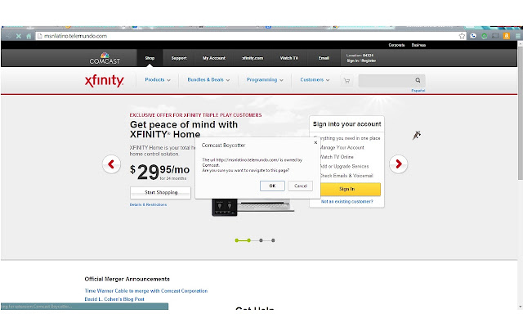Click the Corporate link in top bar
The height and width of the screenshot is (327, 523).
[396, 45]
